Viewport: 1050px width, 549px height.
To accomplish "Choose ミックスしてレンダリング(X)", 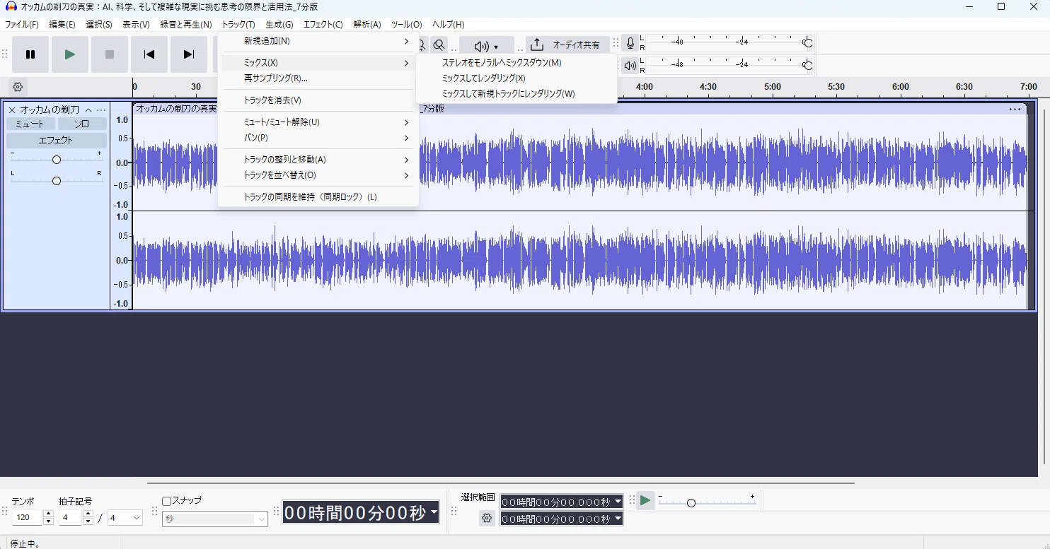I will [517, 78].
